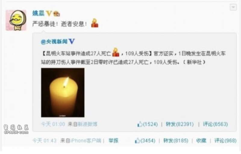Open @央视新闻 account link
This screenshot has height=154, width=241.
54,42
